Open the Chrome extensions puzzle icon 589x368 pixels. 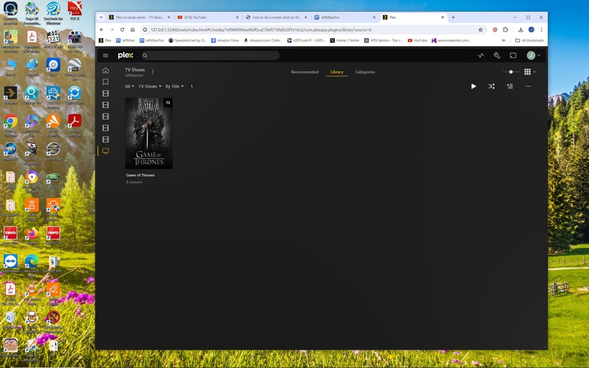[x=505, y=30]
